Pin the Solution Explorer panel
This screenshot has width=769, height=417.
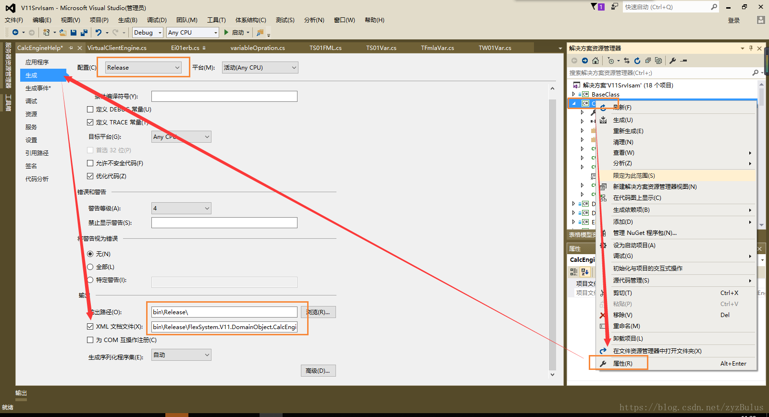[751, 48]
